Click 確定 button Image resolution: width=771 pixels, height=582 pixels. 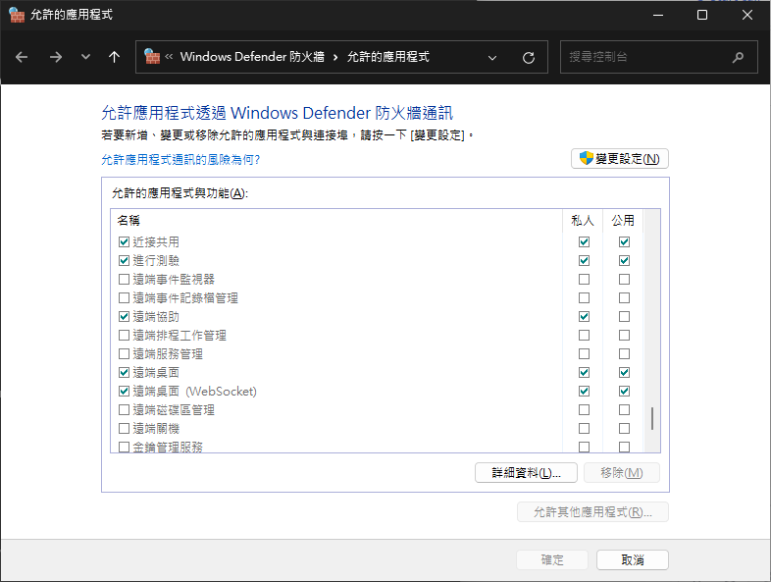tap(552, 559)
